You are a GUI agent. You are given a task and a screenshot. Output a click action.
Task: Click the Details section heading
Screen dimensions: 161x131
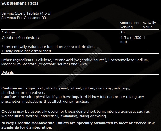tap(8, 73)
